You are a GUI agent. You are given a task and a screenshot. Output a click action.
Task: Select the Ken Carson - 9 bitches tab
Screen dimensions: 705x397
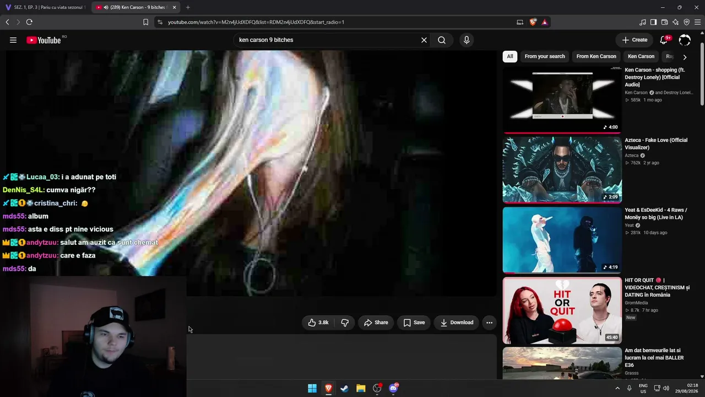[136, 7]
